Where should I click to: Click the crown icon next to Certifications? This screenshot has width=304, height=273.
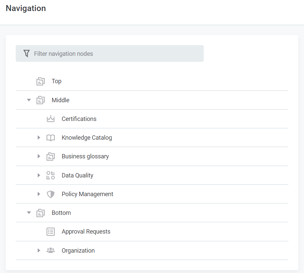click(x=50, y=119)
